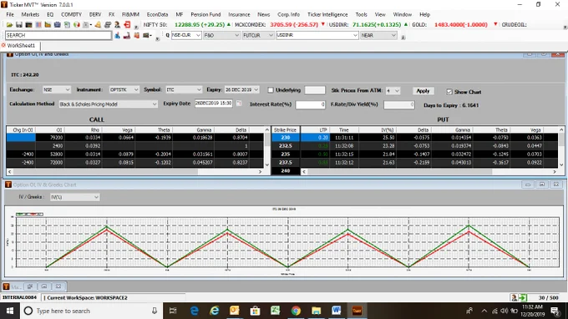568x319 pixels.
Task: Click the Task View taskbar icon
Action: 173,311
